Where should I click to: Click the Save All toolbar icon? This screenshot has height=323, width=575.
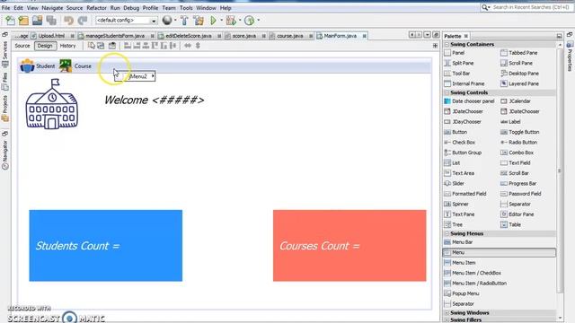point(51,21)
